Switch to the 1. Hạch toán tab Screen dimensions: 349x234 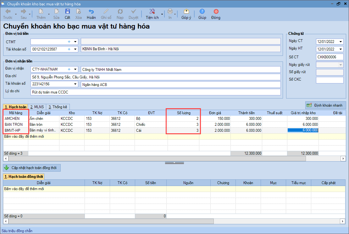tap(15, 107)
